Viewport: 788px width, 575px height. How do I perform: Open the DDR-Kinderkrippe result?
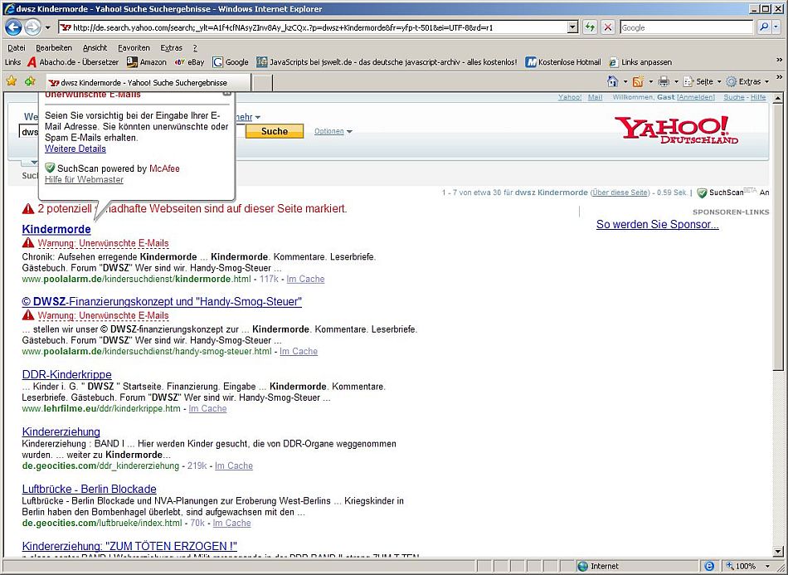pyautogui.click(x=67, y=374)
